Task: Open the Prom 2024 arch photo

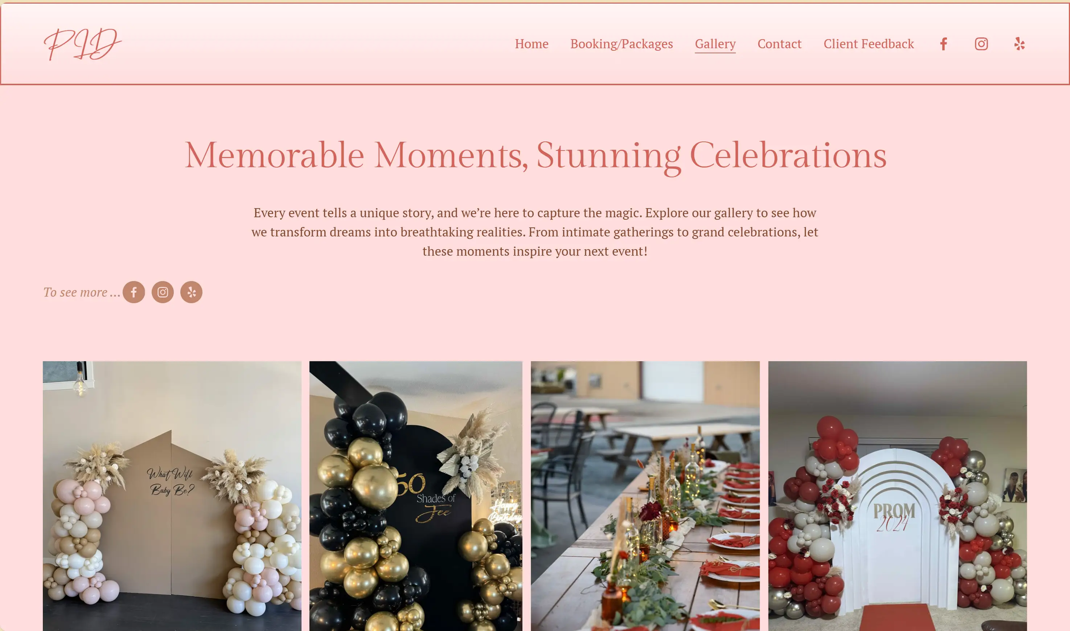Action: point(898,496)
